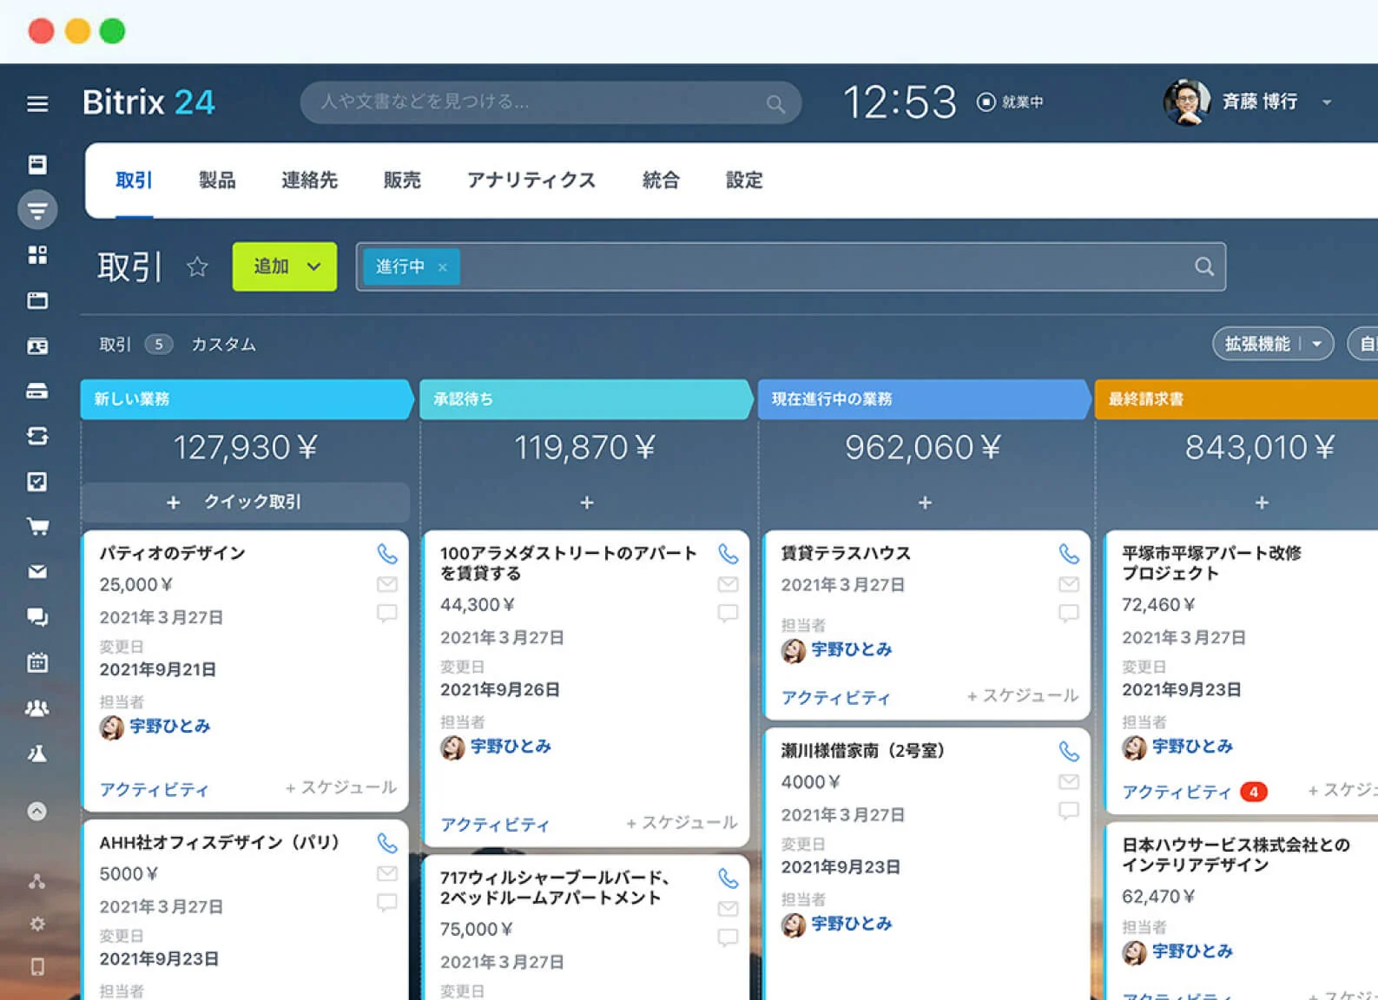
Task: Click スケジュール on 賃貸テラスハウス card
Action: tap(1023, 695)
